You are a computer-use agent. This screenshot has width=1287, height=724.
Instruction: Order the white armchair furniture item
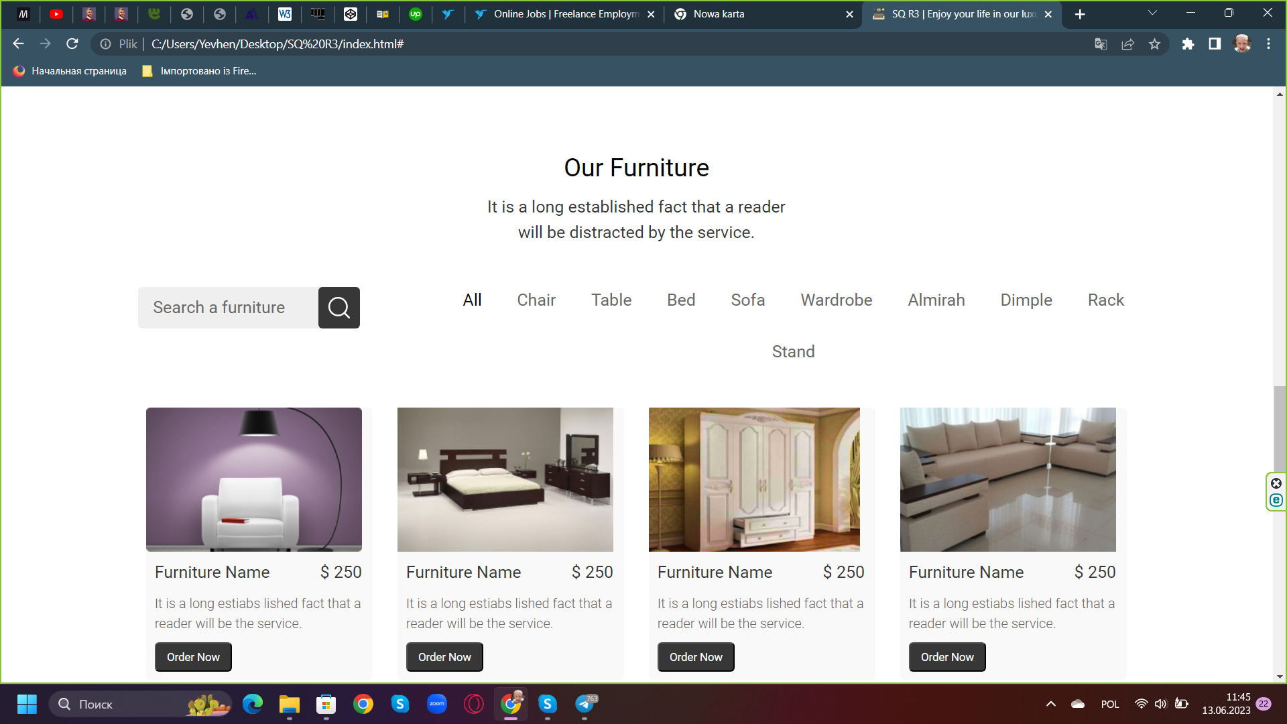click(193, 657)
